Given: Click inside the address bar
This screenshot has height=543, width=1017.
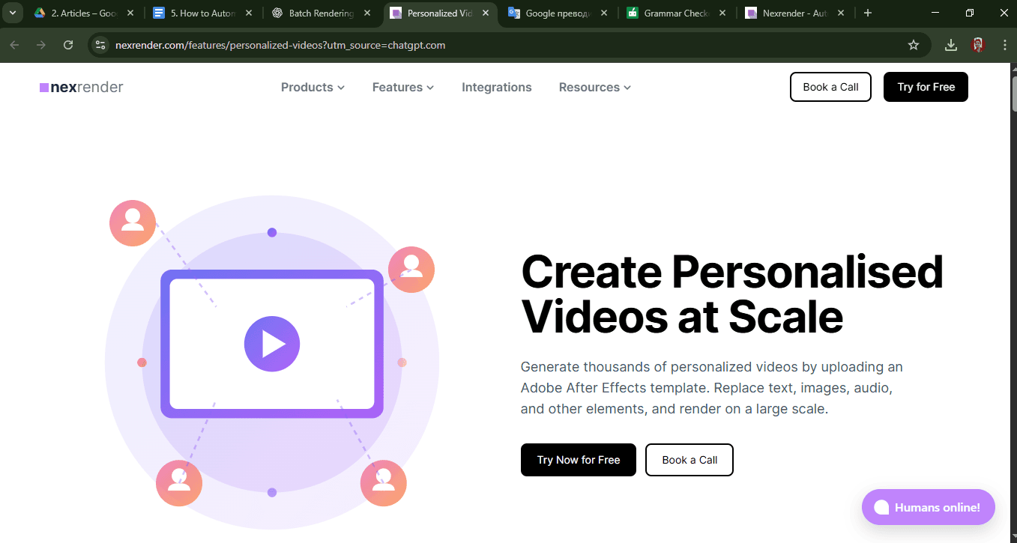Looking at the screenshot, I should 450,45.
